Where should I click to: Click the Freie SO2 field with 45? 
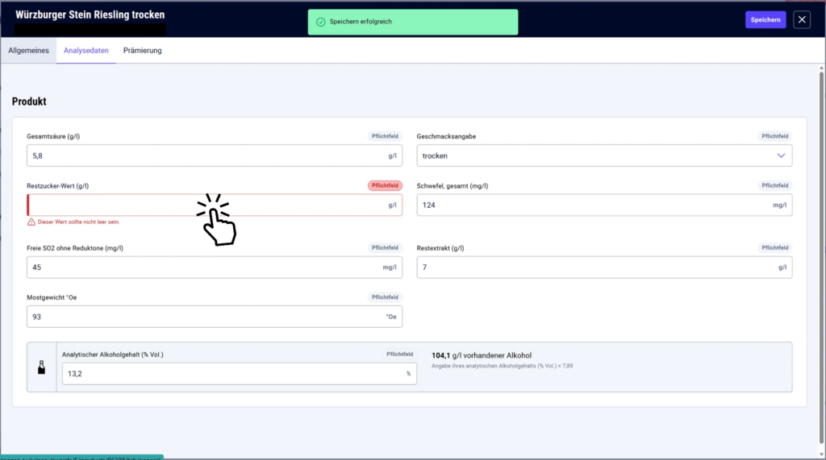[215, 267]
